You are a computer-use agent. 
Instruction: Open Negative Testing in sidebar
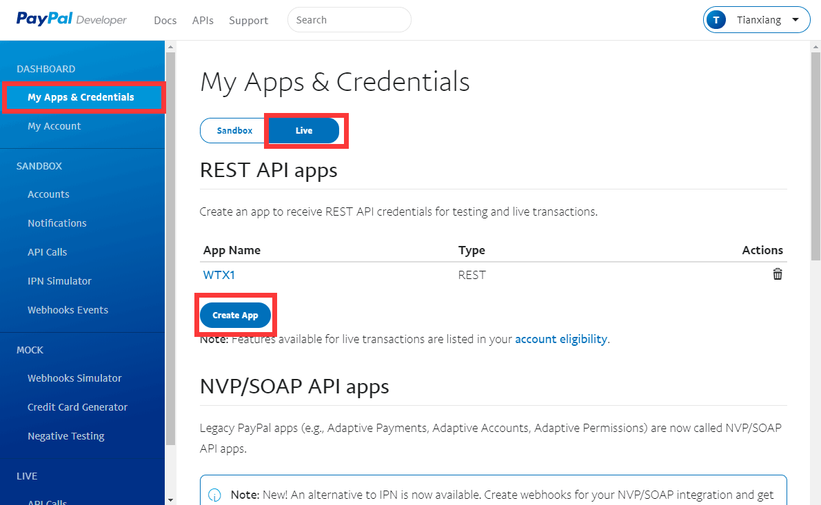point(66,436)
